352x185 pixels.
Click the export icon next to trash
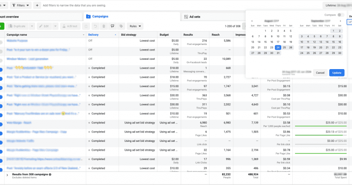tap(113, 26)
